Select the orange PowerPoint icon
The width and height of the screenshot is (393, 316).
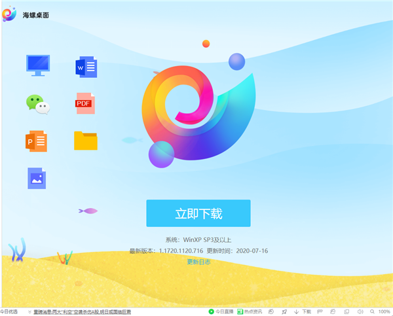[x=37, y=141]
